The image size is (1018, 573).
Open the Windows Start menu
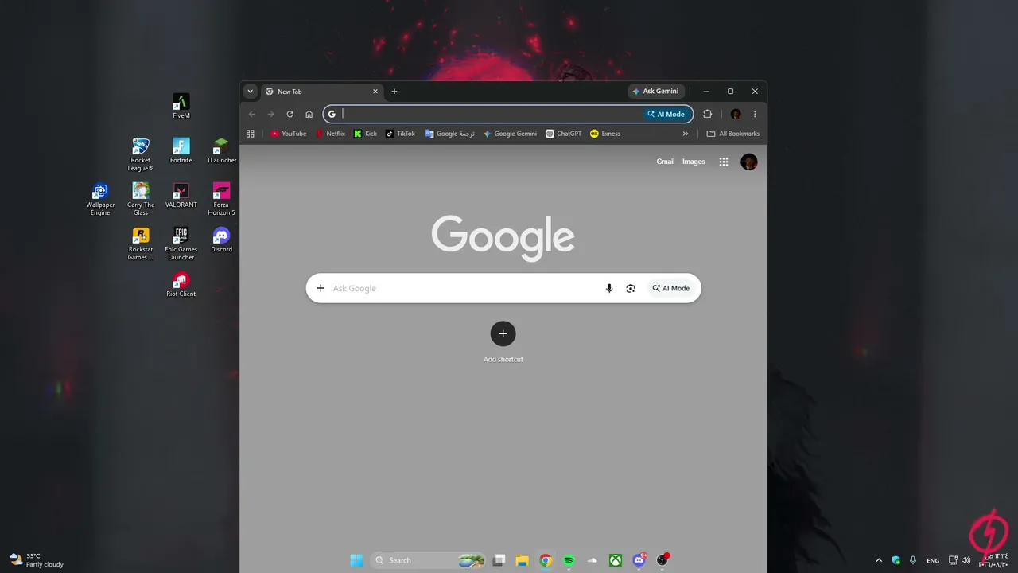pyautogui.click(x=356, y=560)
